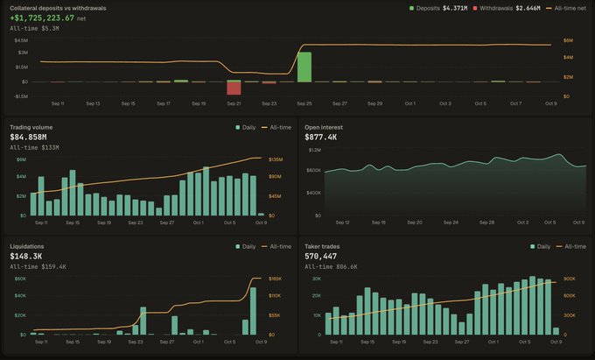
Task: Click the $6M axis label in Trading volume chart
Action: tap(21, 159)
